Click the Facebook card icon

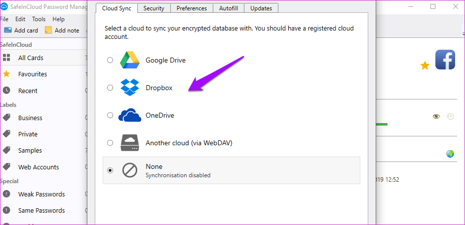tap(445, 60)
